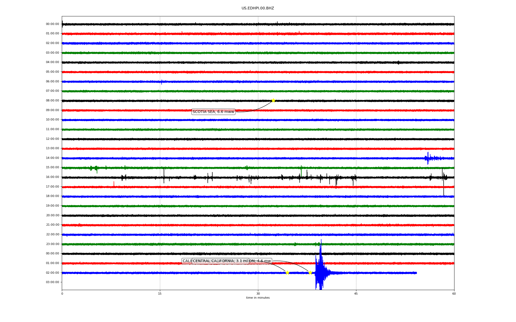Select the SCOTIA SEA, 6.6 mww annotation
The image size is (516, 322).
[213, 112]
